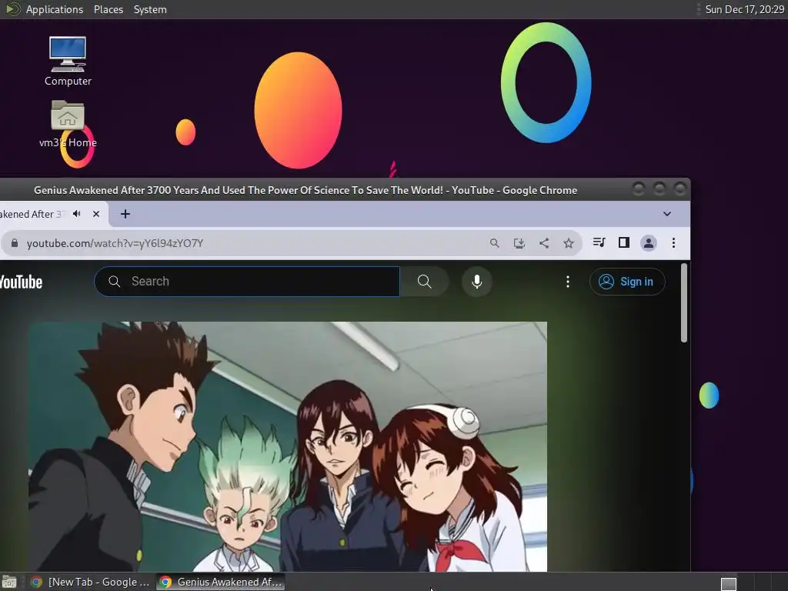This screenshot has width=788, height=591.
Task: Click the workspace switcher box
Action: tap(728, 583)
